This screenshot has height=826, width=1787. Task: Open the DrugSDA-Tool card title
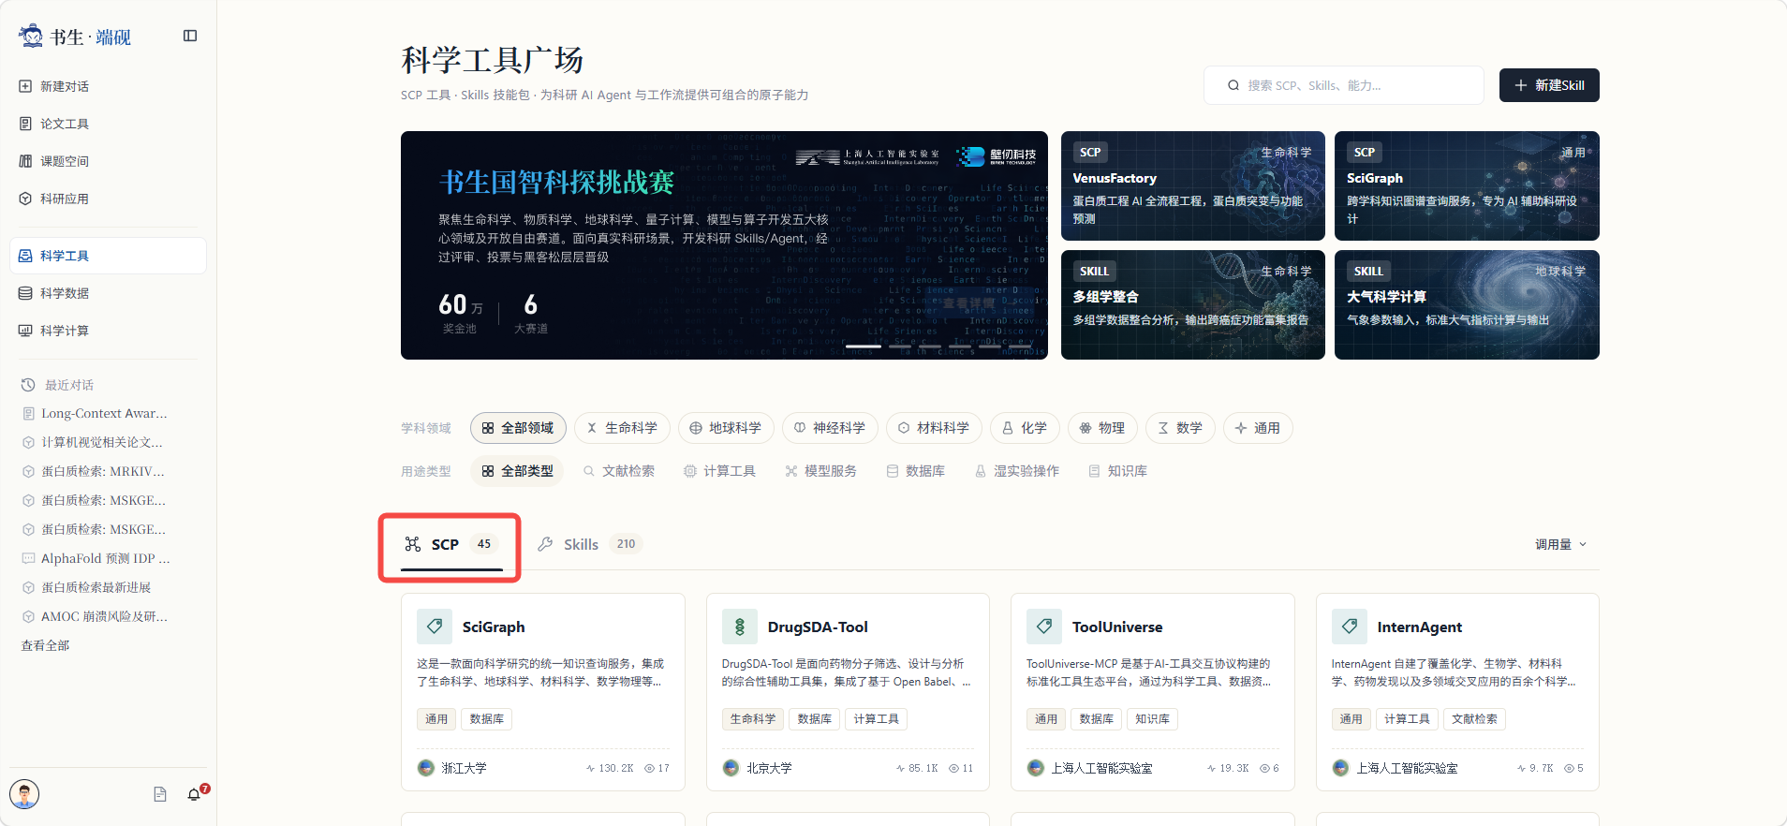tap(818, 627)
